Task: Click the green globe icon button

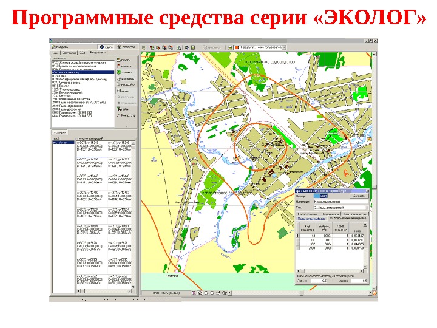Action: click(x=126, y=72)
